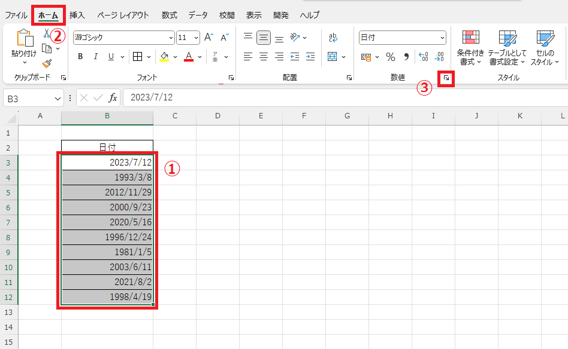
Task: Open the font size dropdown
Action: coord(196,38)
